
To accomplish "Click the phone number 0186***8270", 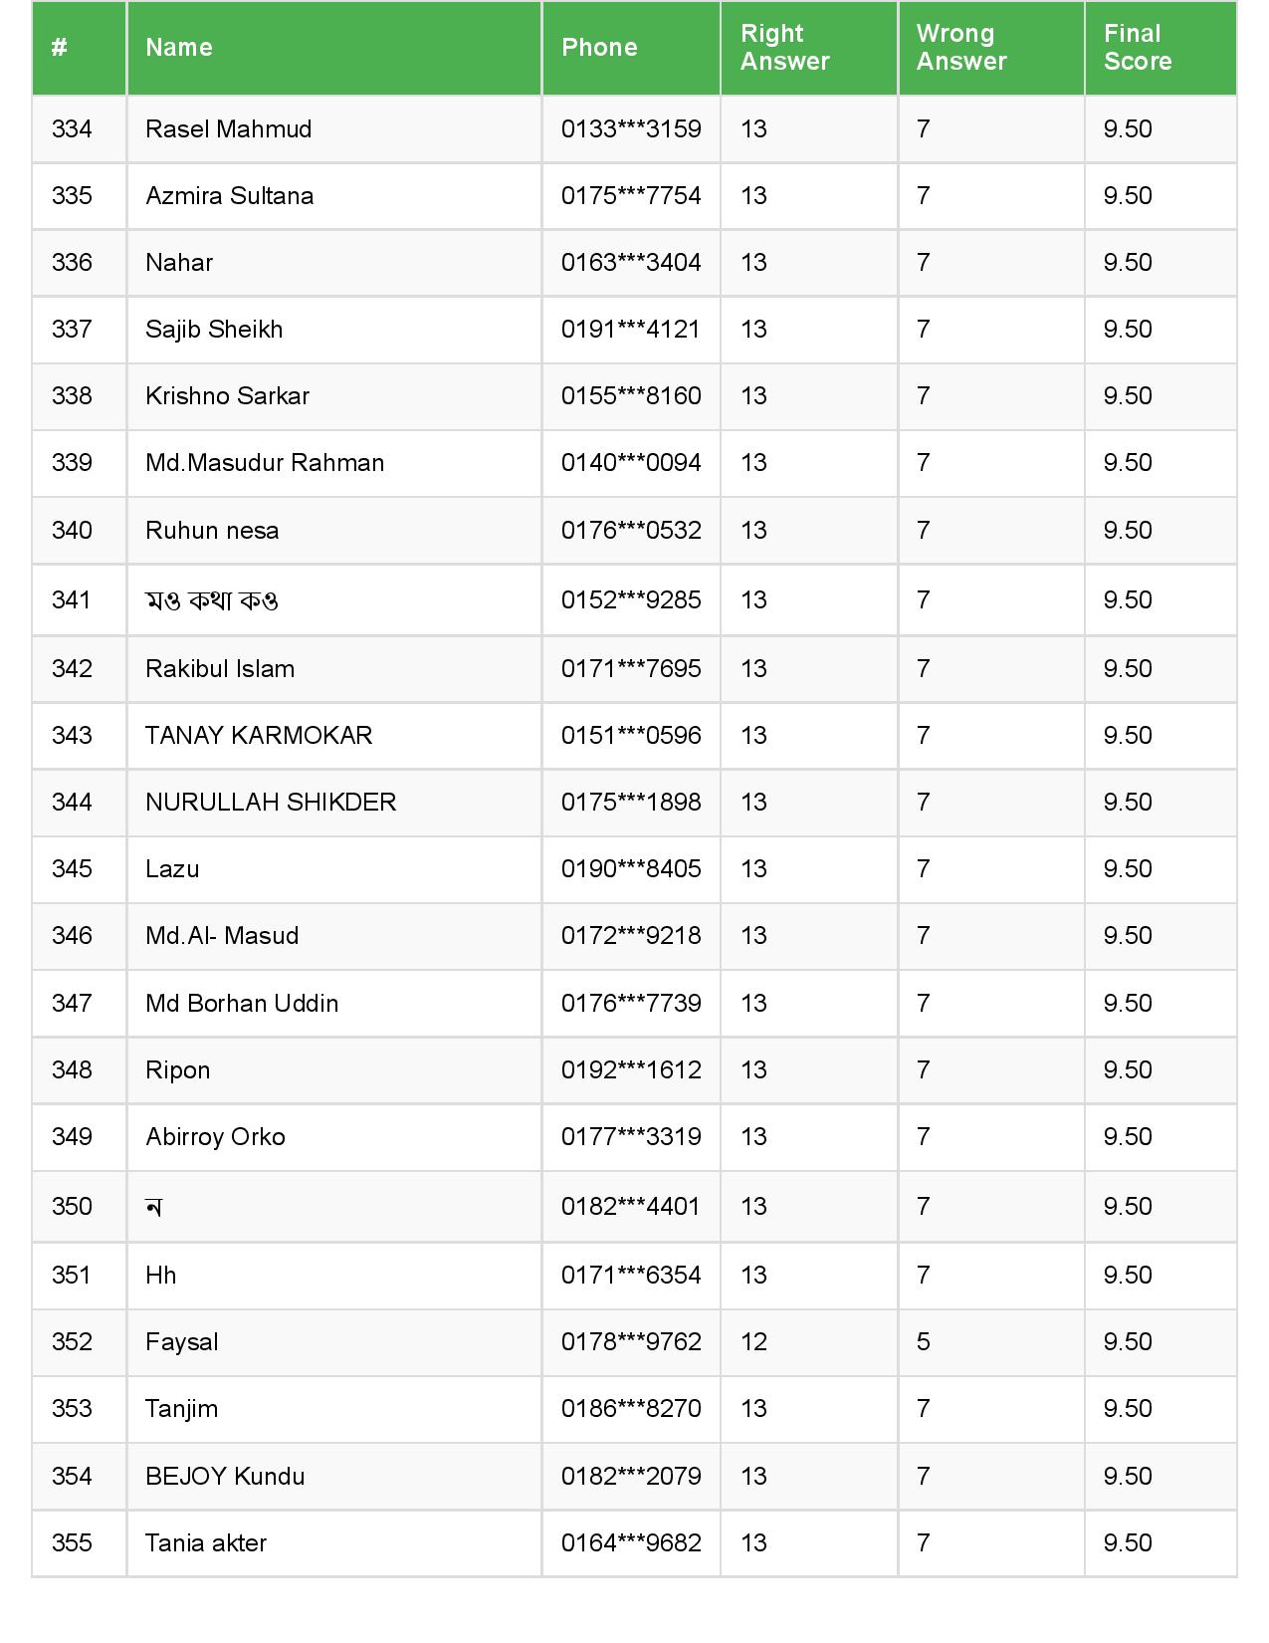I will [631, 1409].
